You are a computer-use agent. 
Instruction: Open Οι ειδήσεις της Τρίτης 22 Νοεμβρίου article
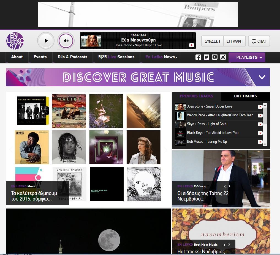203,196
